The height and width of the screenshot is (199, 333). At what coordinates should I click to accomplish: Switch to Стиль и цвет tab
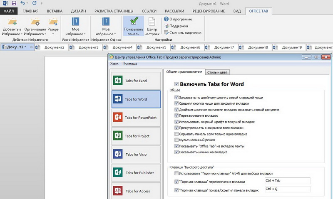(x=217, y=72)
